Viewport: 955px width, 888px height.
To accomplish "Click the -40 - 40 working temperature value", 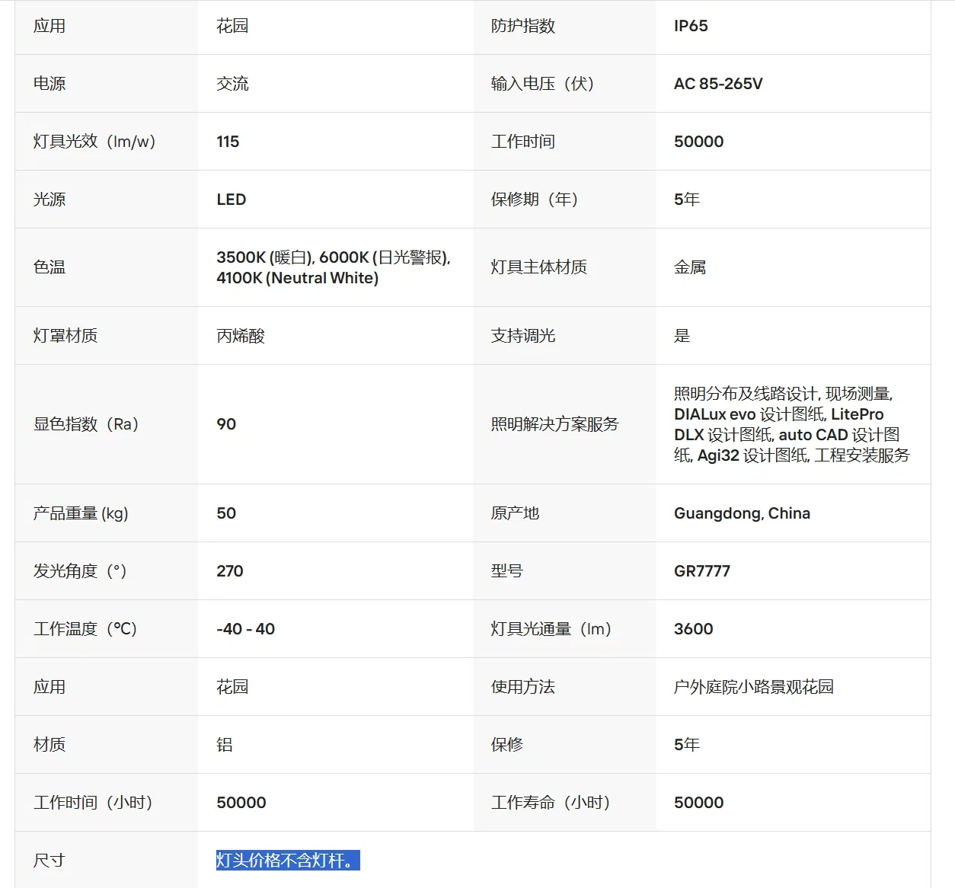I will click(x=245, y=629).
